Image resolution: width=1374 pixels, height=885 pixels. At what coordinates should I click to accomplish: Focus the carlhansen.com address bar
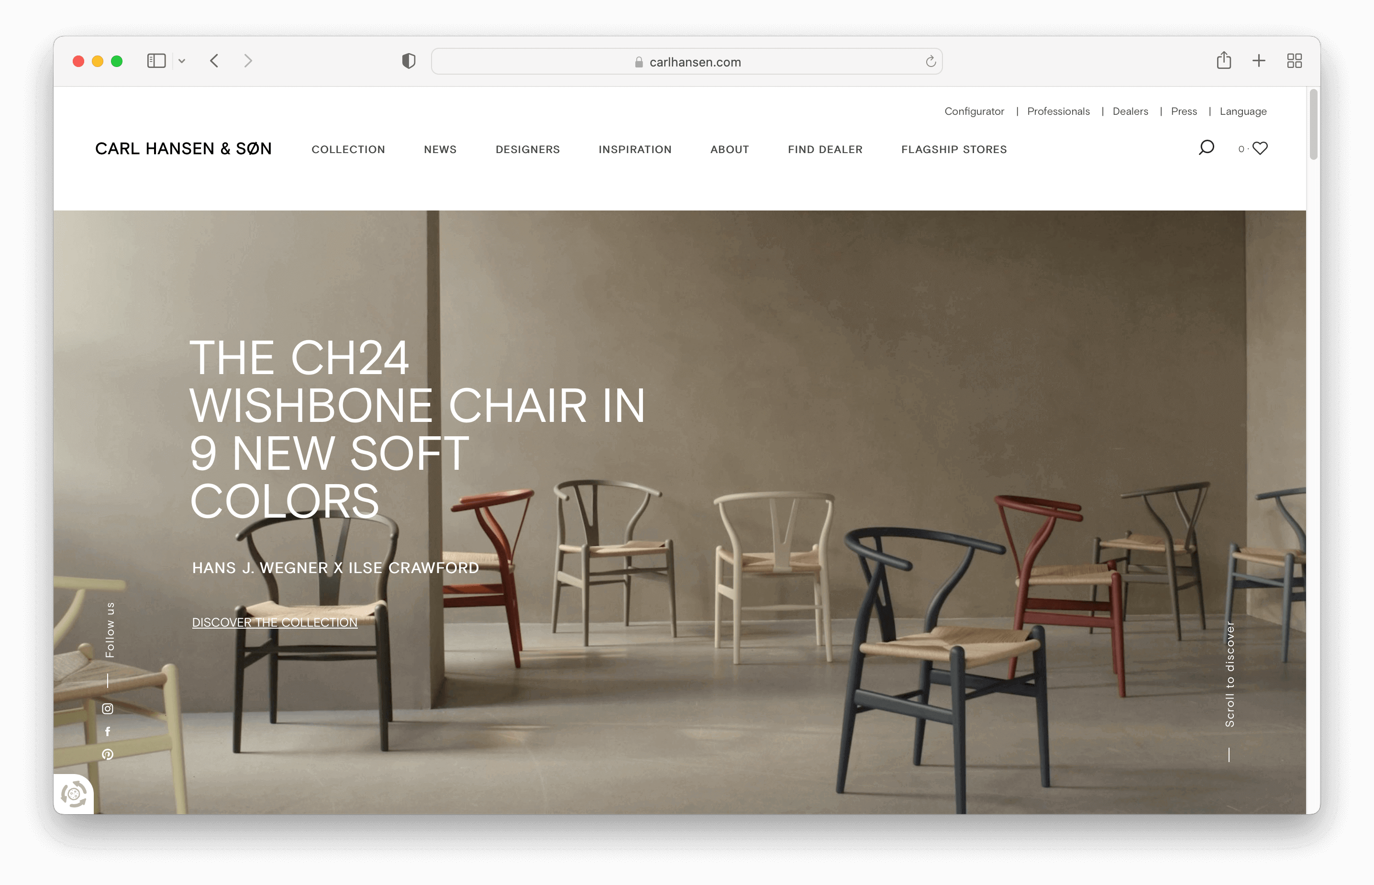tap(687, 62)
